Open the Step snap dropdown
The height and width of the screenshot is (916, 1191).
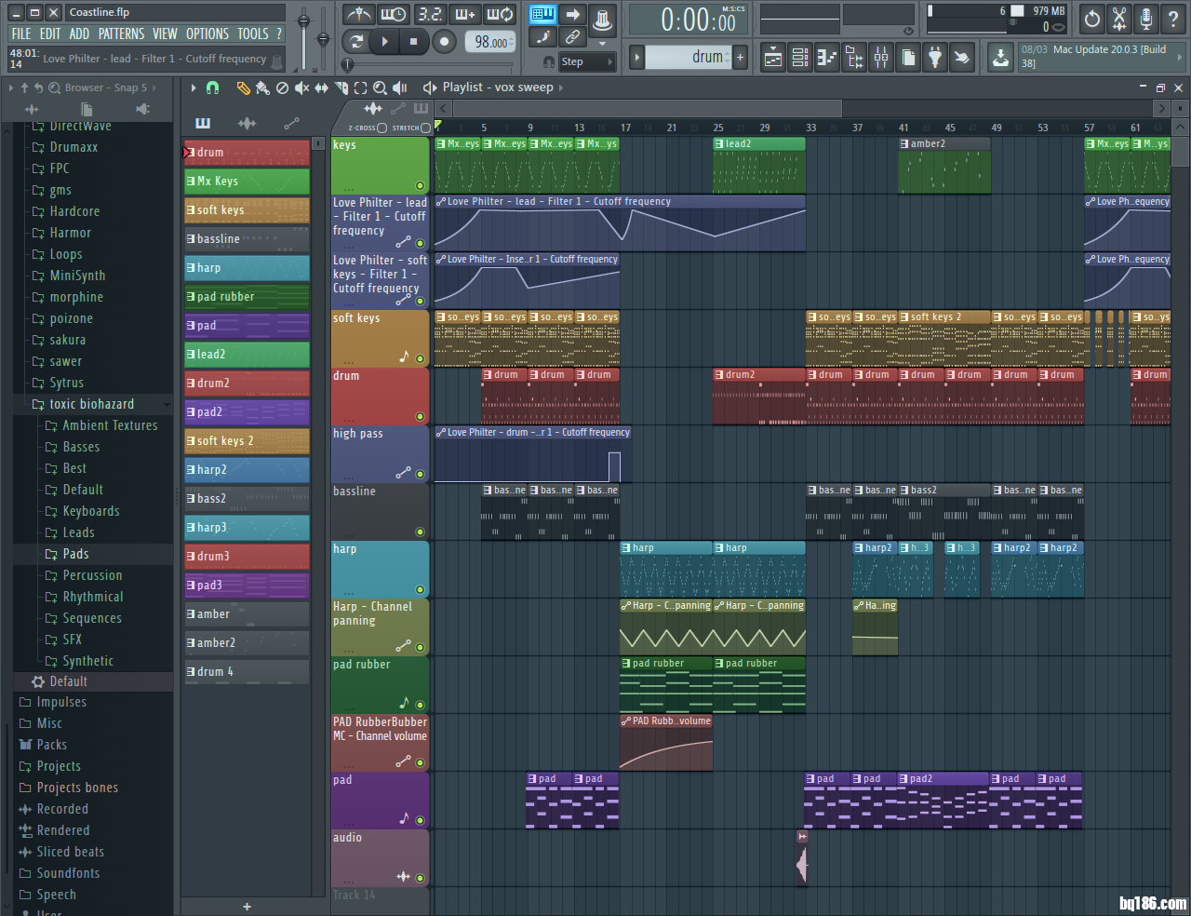(x=587, y=61)
